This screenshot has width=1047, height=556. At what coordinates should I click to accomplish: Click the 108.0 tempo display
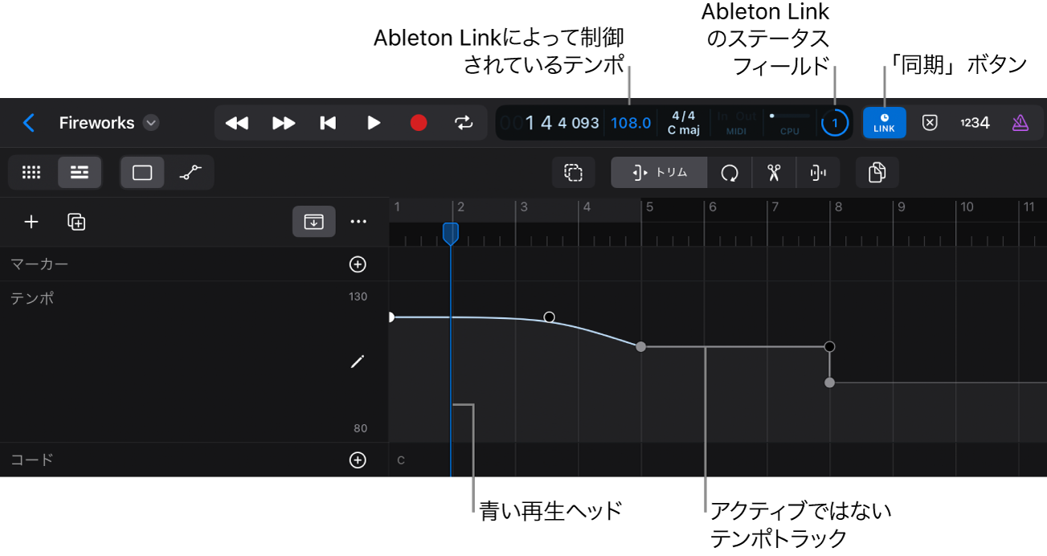631,122
